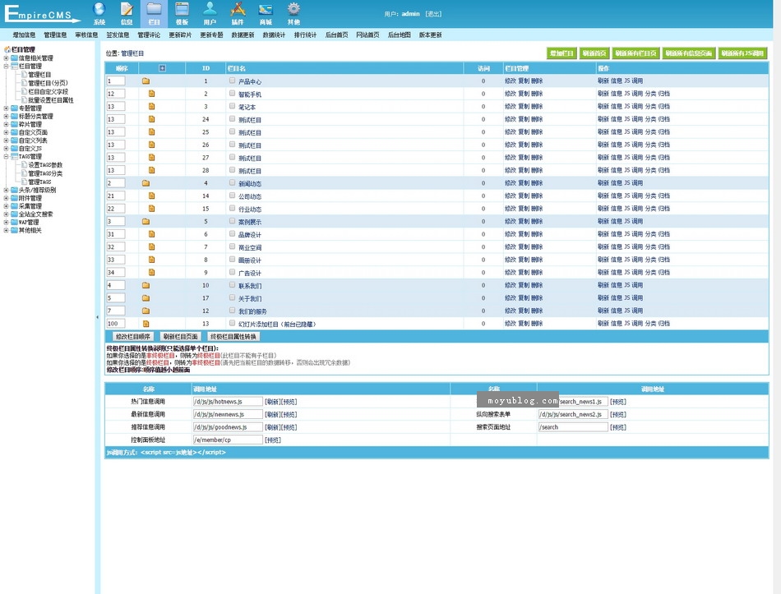Screen dimensions: 781x594
Task: Check the 测试栏目 row with ID 24
Action: pyautogui.click(x=232, y=118)
